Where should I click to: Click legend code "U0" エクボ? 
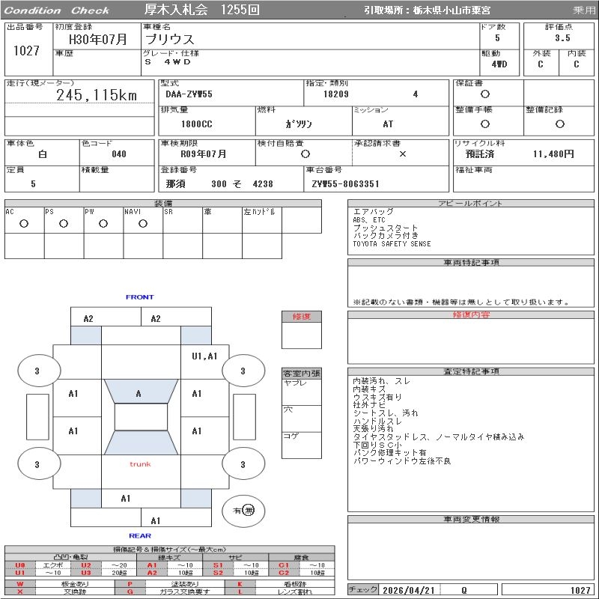tap(20, 565)
